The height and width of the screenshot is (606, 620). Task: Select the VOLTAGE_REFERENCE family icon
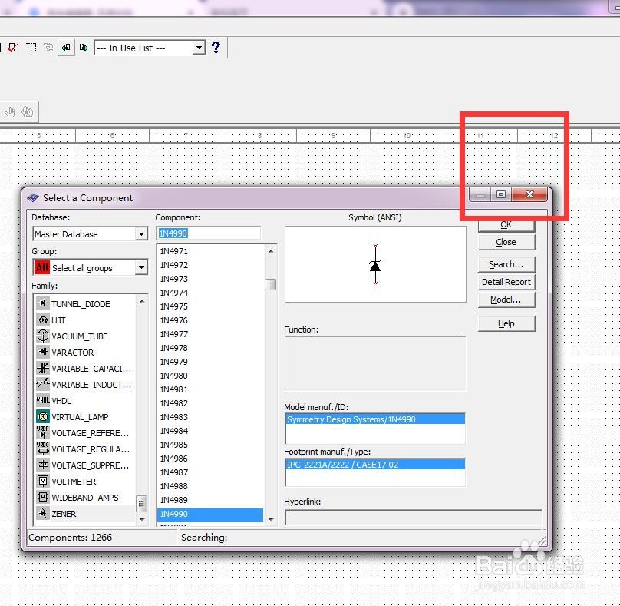pos(43,432)
